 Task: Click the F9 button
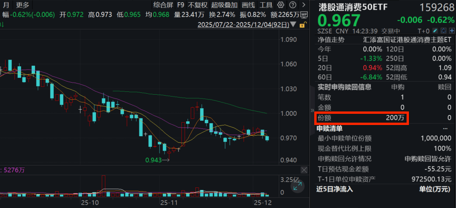(x=180, y=5)
